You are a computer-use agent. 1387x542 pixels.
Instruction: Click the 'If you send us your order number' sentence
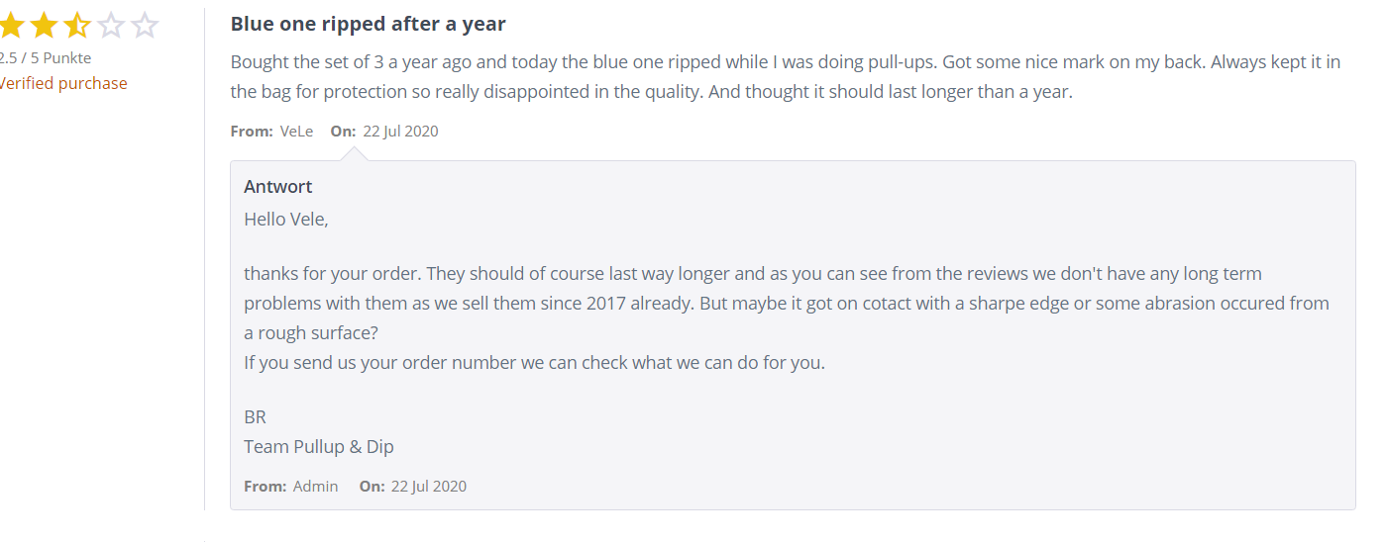[534, 363]
